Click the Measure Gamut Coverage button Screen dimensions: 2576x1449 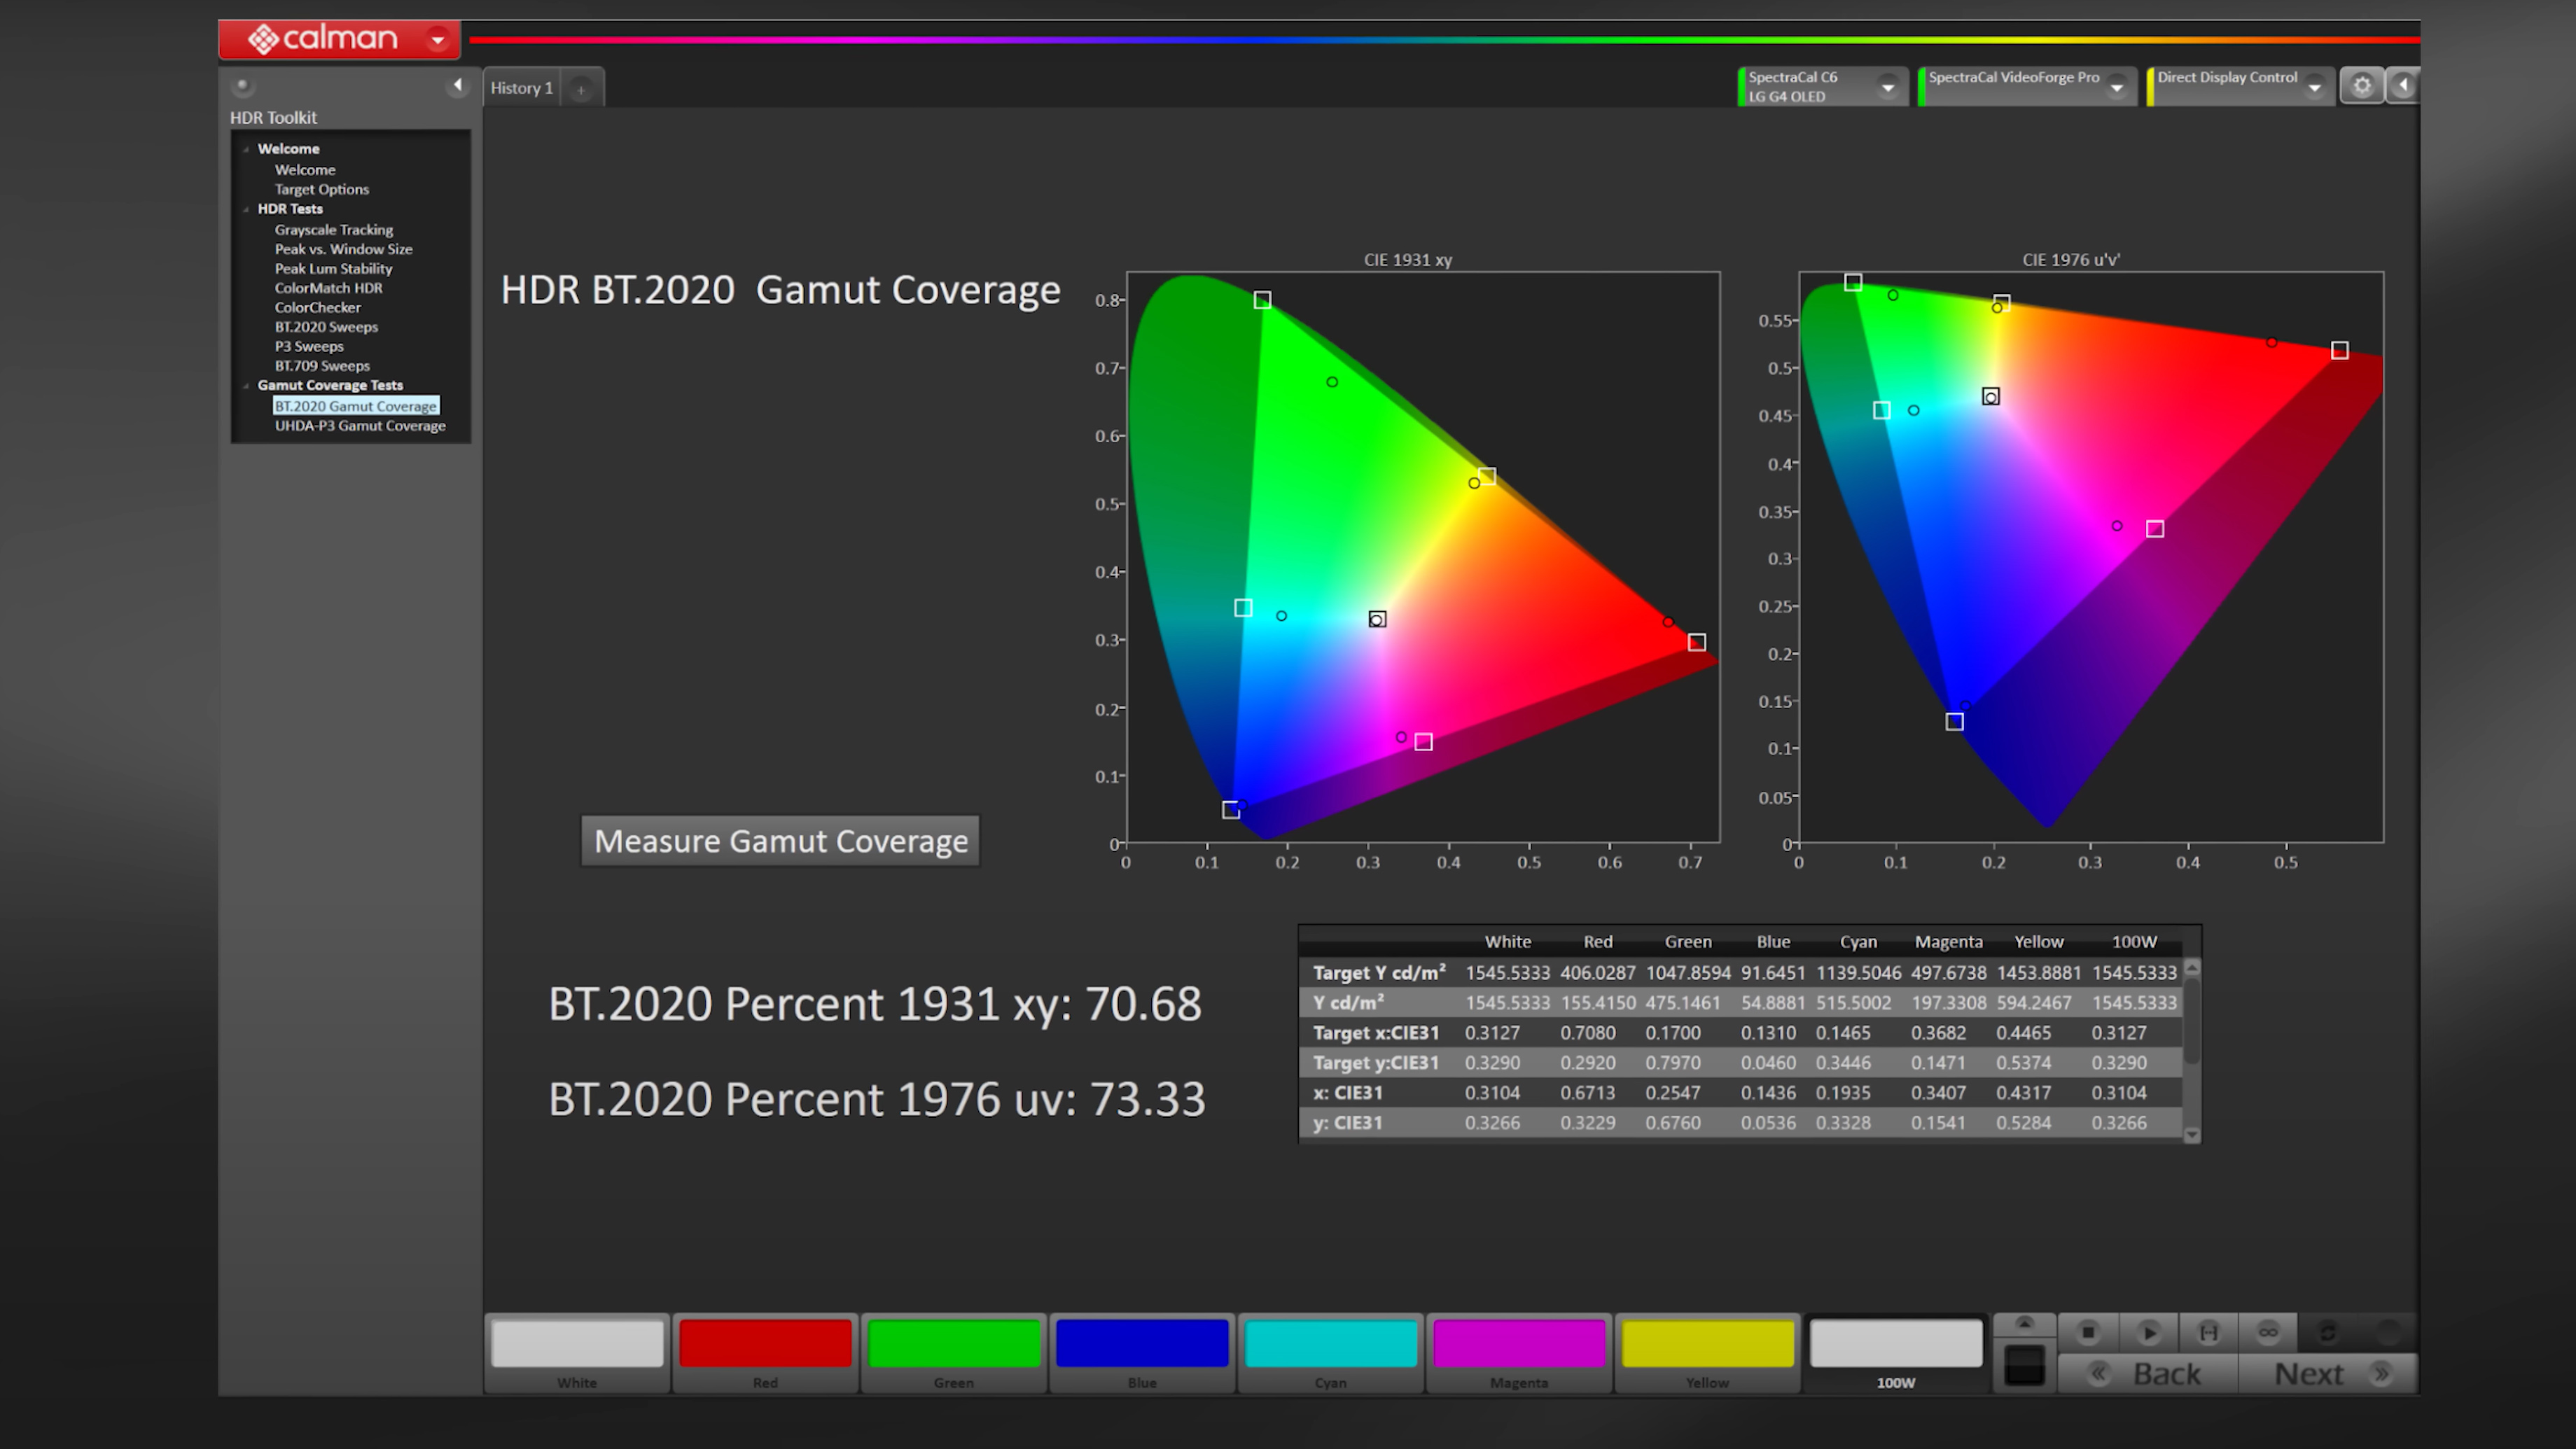780,841
